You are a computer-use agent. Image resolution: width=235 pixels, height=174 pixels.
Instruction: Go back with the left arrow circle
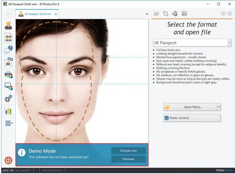pos(223,13)
